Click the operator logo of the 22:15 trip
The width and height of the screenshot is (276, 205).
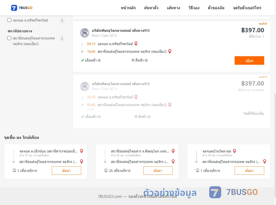click(x=85, y=86)
